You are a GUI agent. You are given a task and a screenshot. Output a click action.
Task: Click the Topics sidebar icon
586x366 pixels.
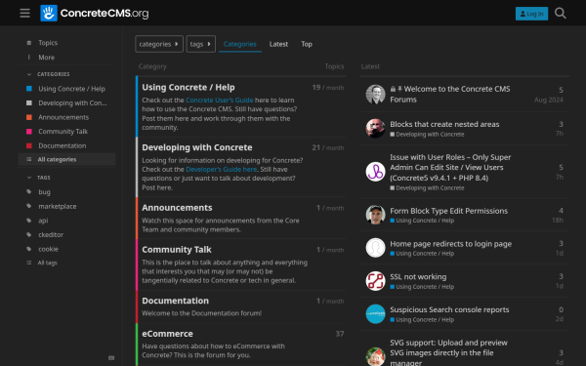point(28,43)
